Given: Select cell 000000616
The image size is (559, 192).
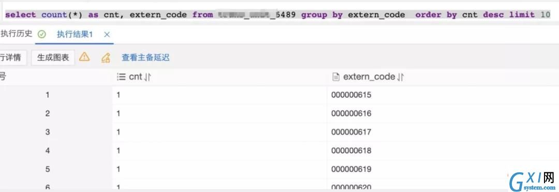Looking at the screenshot, I should pyautogui.click(x=351, y=114).
